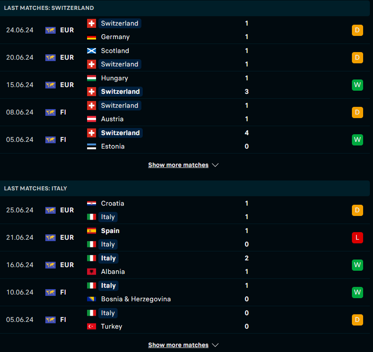Click the Hungary flag icon

(x=92, y=78)
